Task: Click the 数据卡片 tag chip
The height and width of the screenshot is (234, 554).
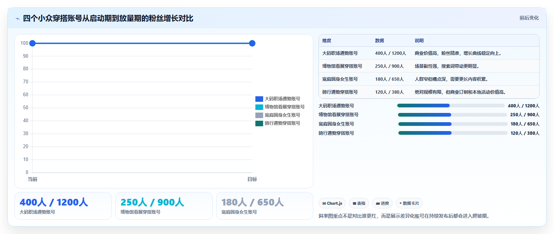Action: 409,203
